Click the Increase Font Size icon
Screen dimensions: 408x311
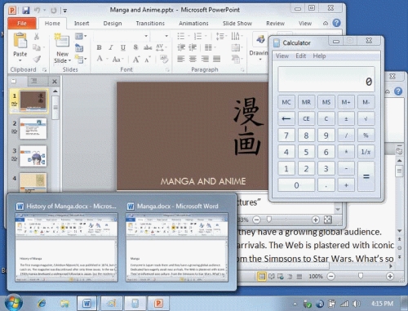click(x=136, y=59)
